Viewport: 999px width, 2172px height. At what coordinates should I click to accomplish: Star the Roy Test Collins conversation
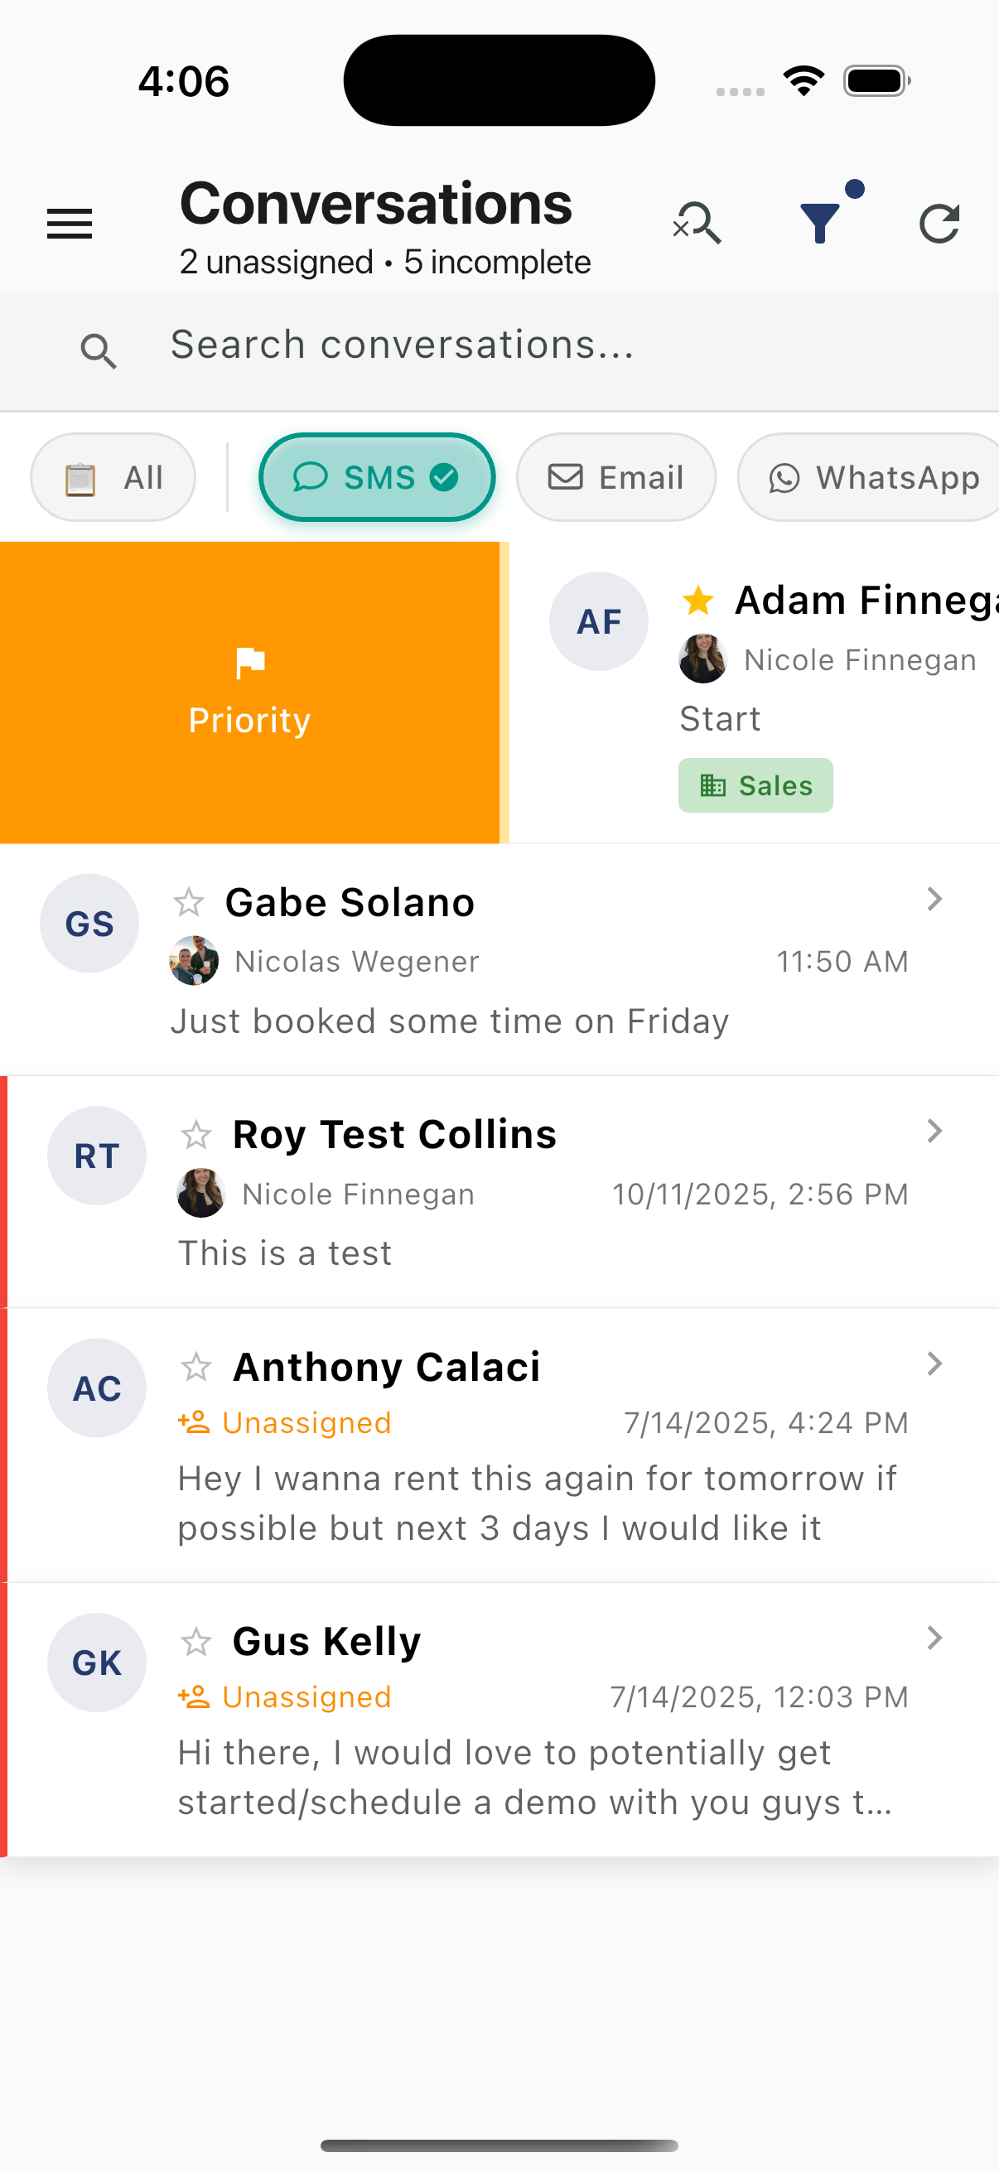pos(196,1135)
